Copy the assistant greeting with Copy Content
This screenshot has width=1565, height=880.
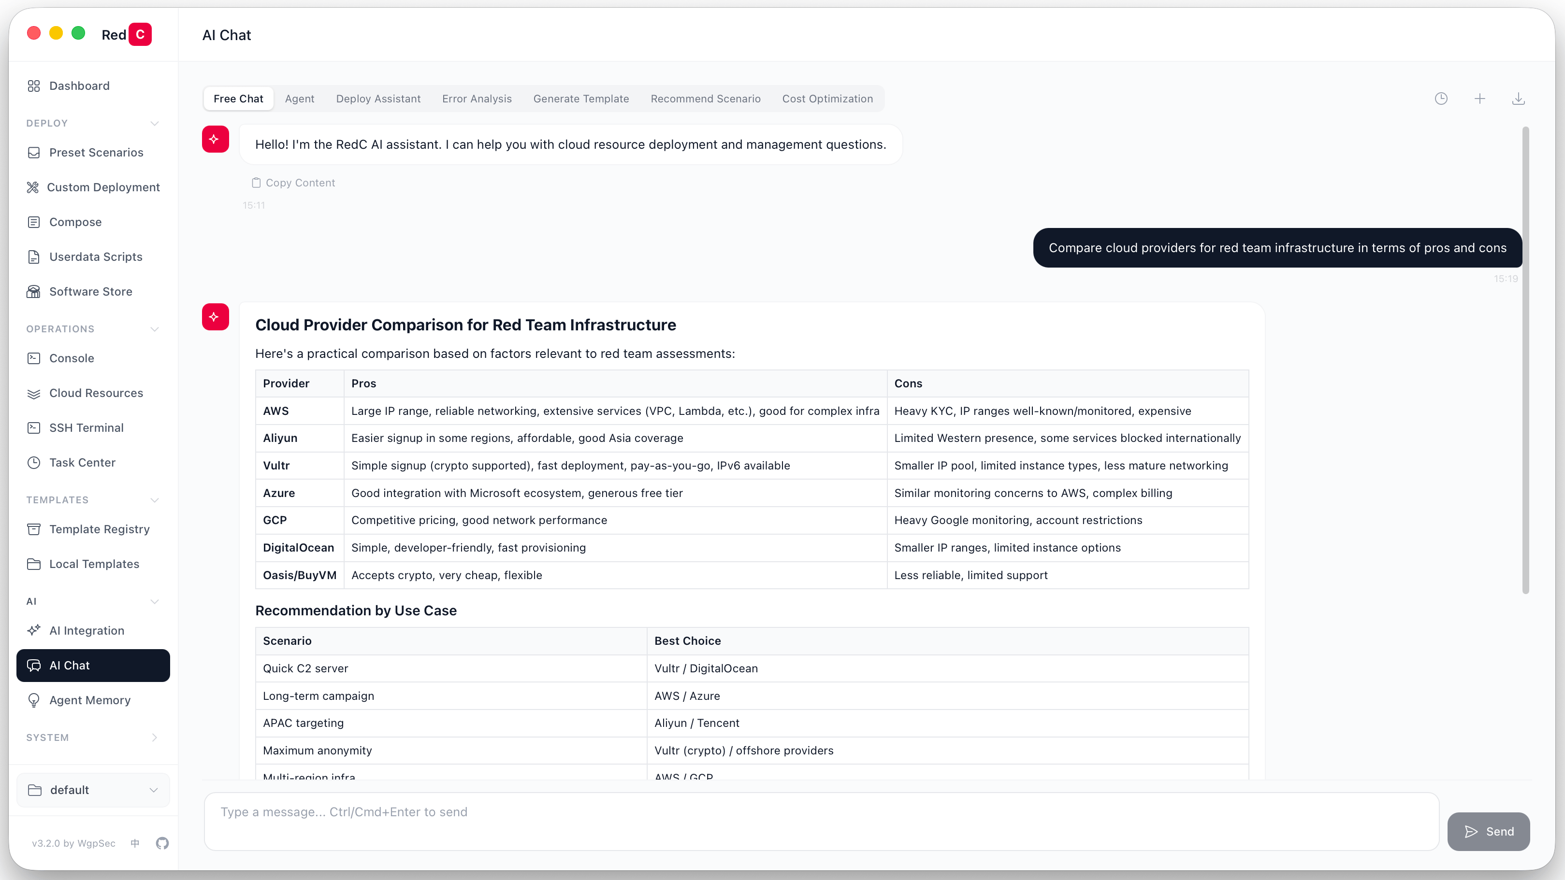pyautogui.click(x=293, y=182)
